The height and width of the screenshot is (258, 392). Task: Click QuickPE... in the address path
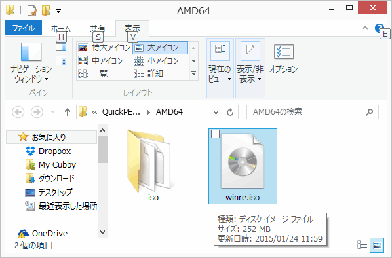(121, 111)
